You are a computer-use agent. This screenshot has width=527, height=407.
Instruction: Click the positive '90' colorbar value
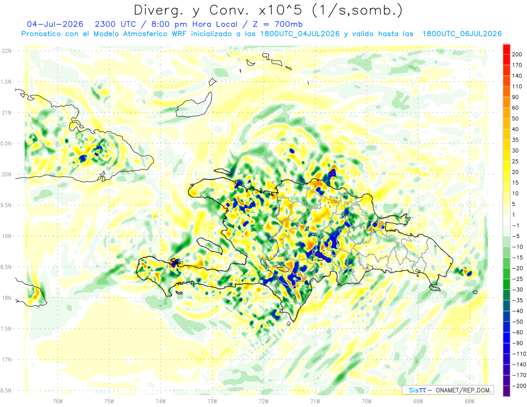tap(516, 97)
